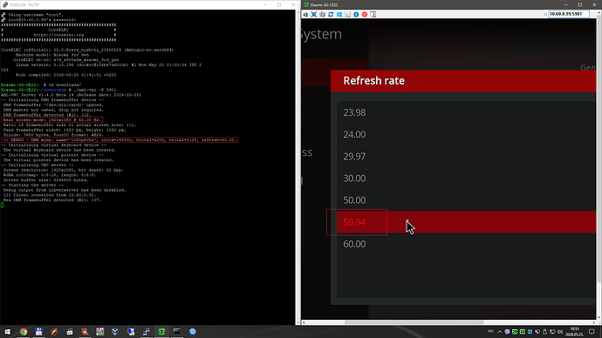
Task: Open the blue round app in taskbar
Action: point(192,332)
